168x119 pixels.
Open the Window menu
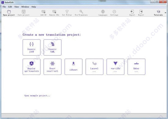pos(25,7)
